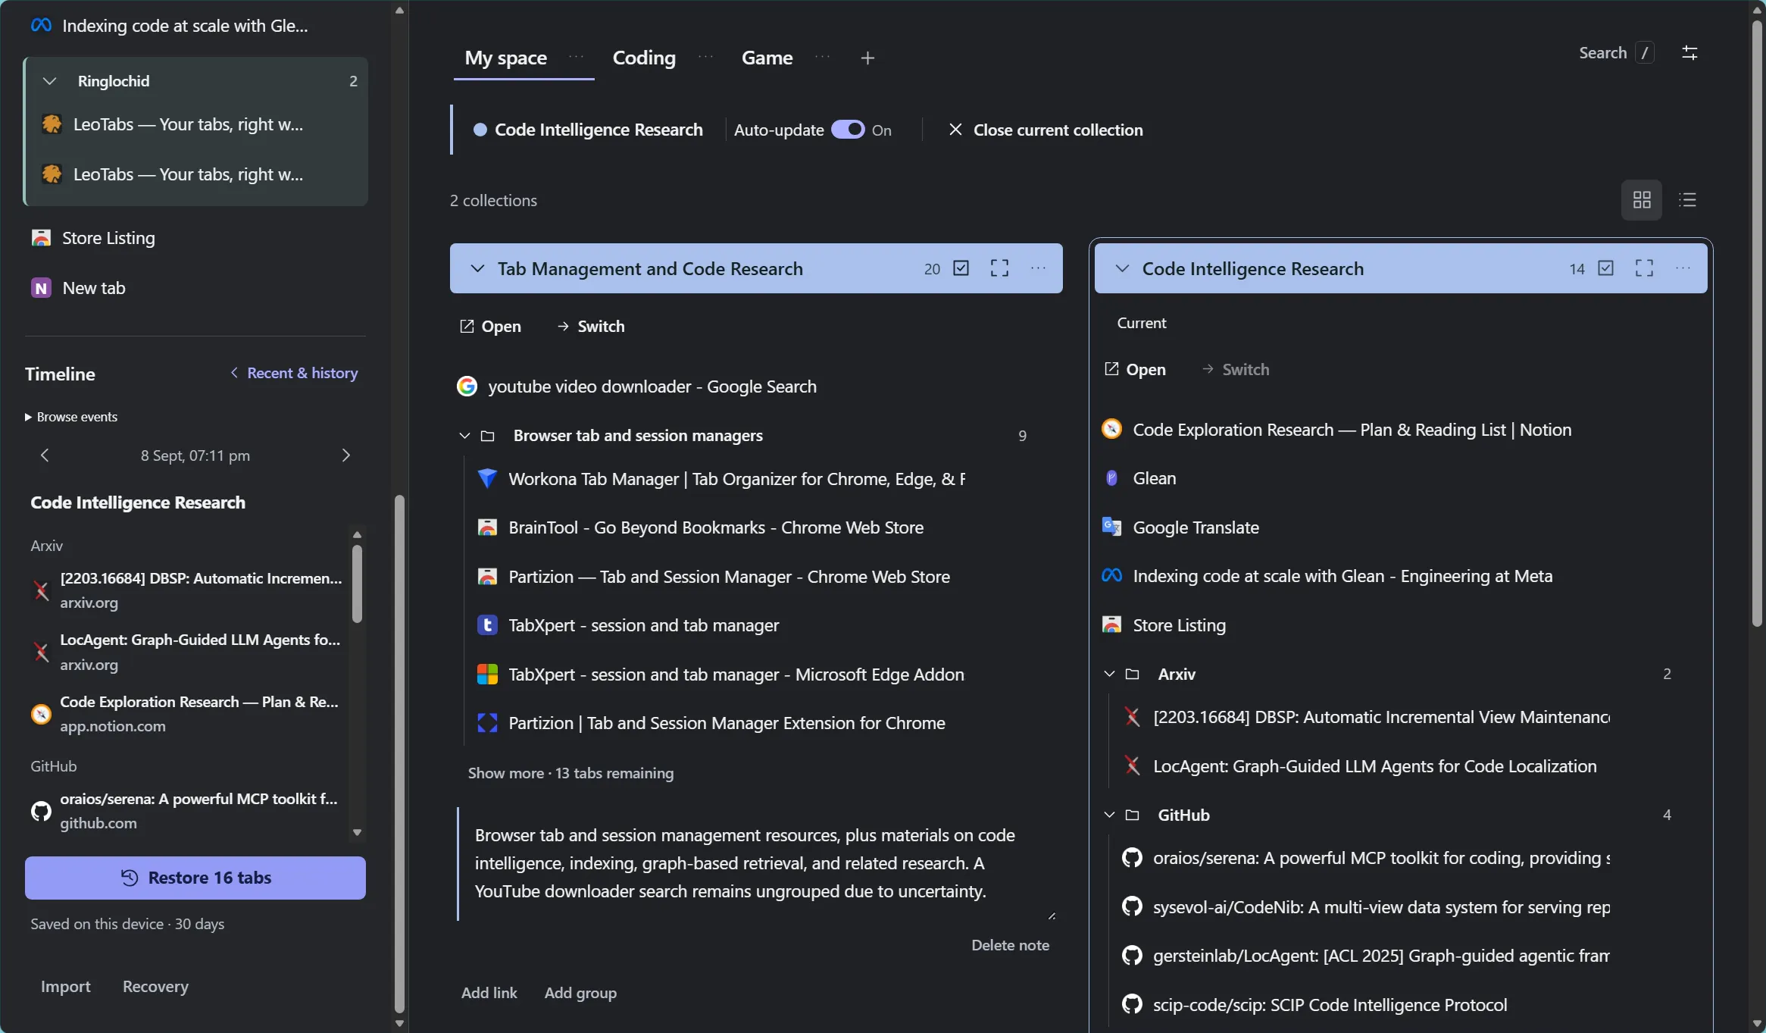Open scip-code/scip: SCIP Code Intelligence Protocol
The image size is (1766, 1033).
coord(1330,1005)
